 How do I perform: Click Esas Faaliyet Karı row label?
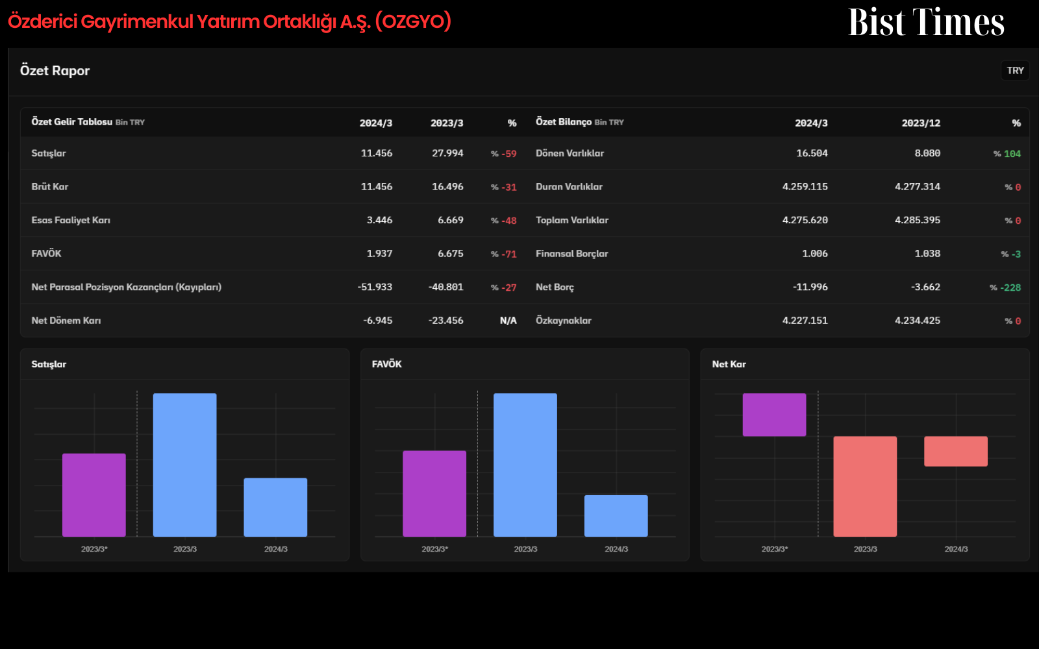(71, 220)
